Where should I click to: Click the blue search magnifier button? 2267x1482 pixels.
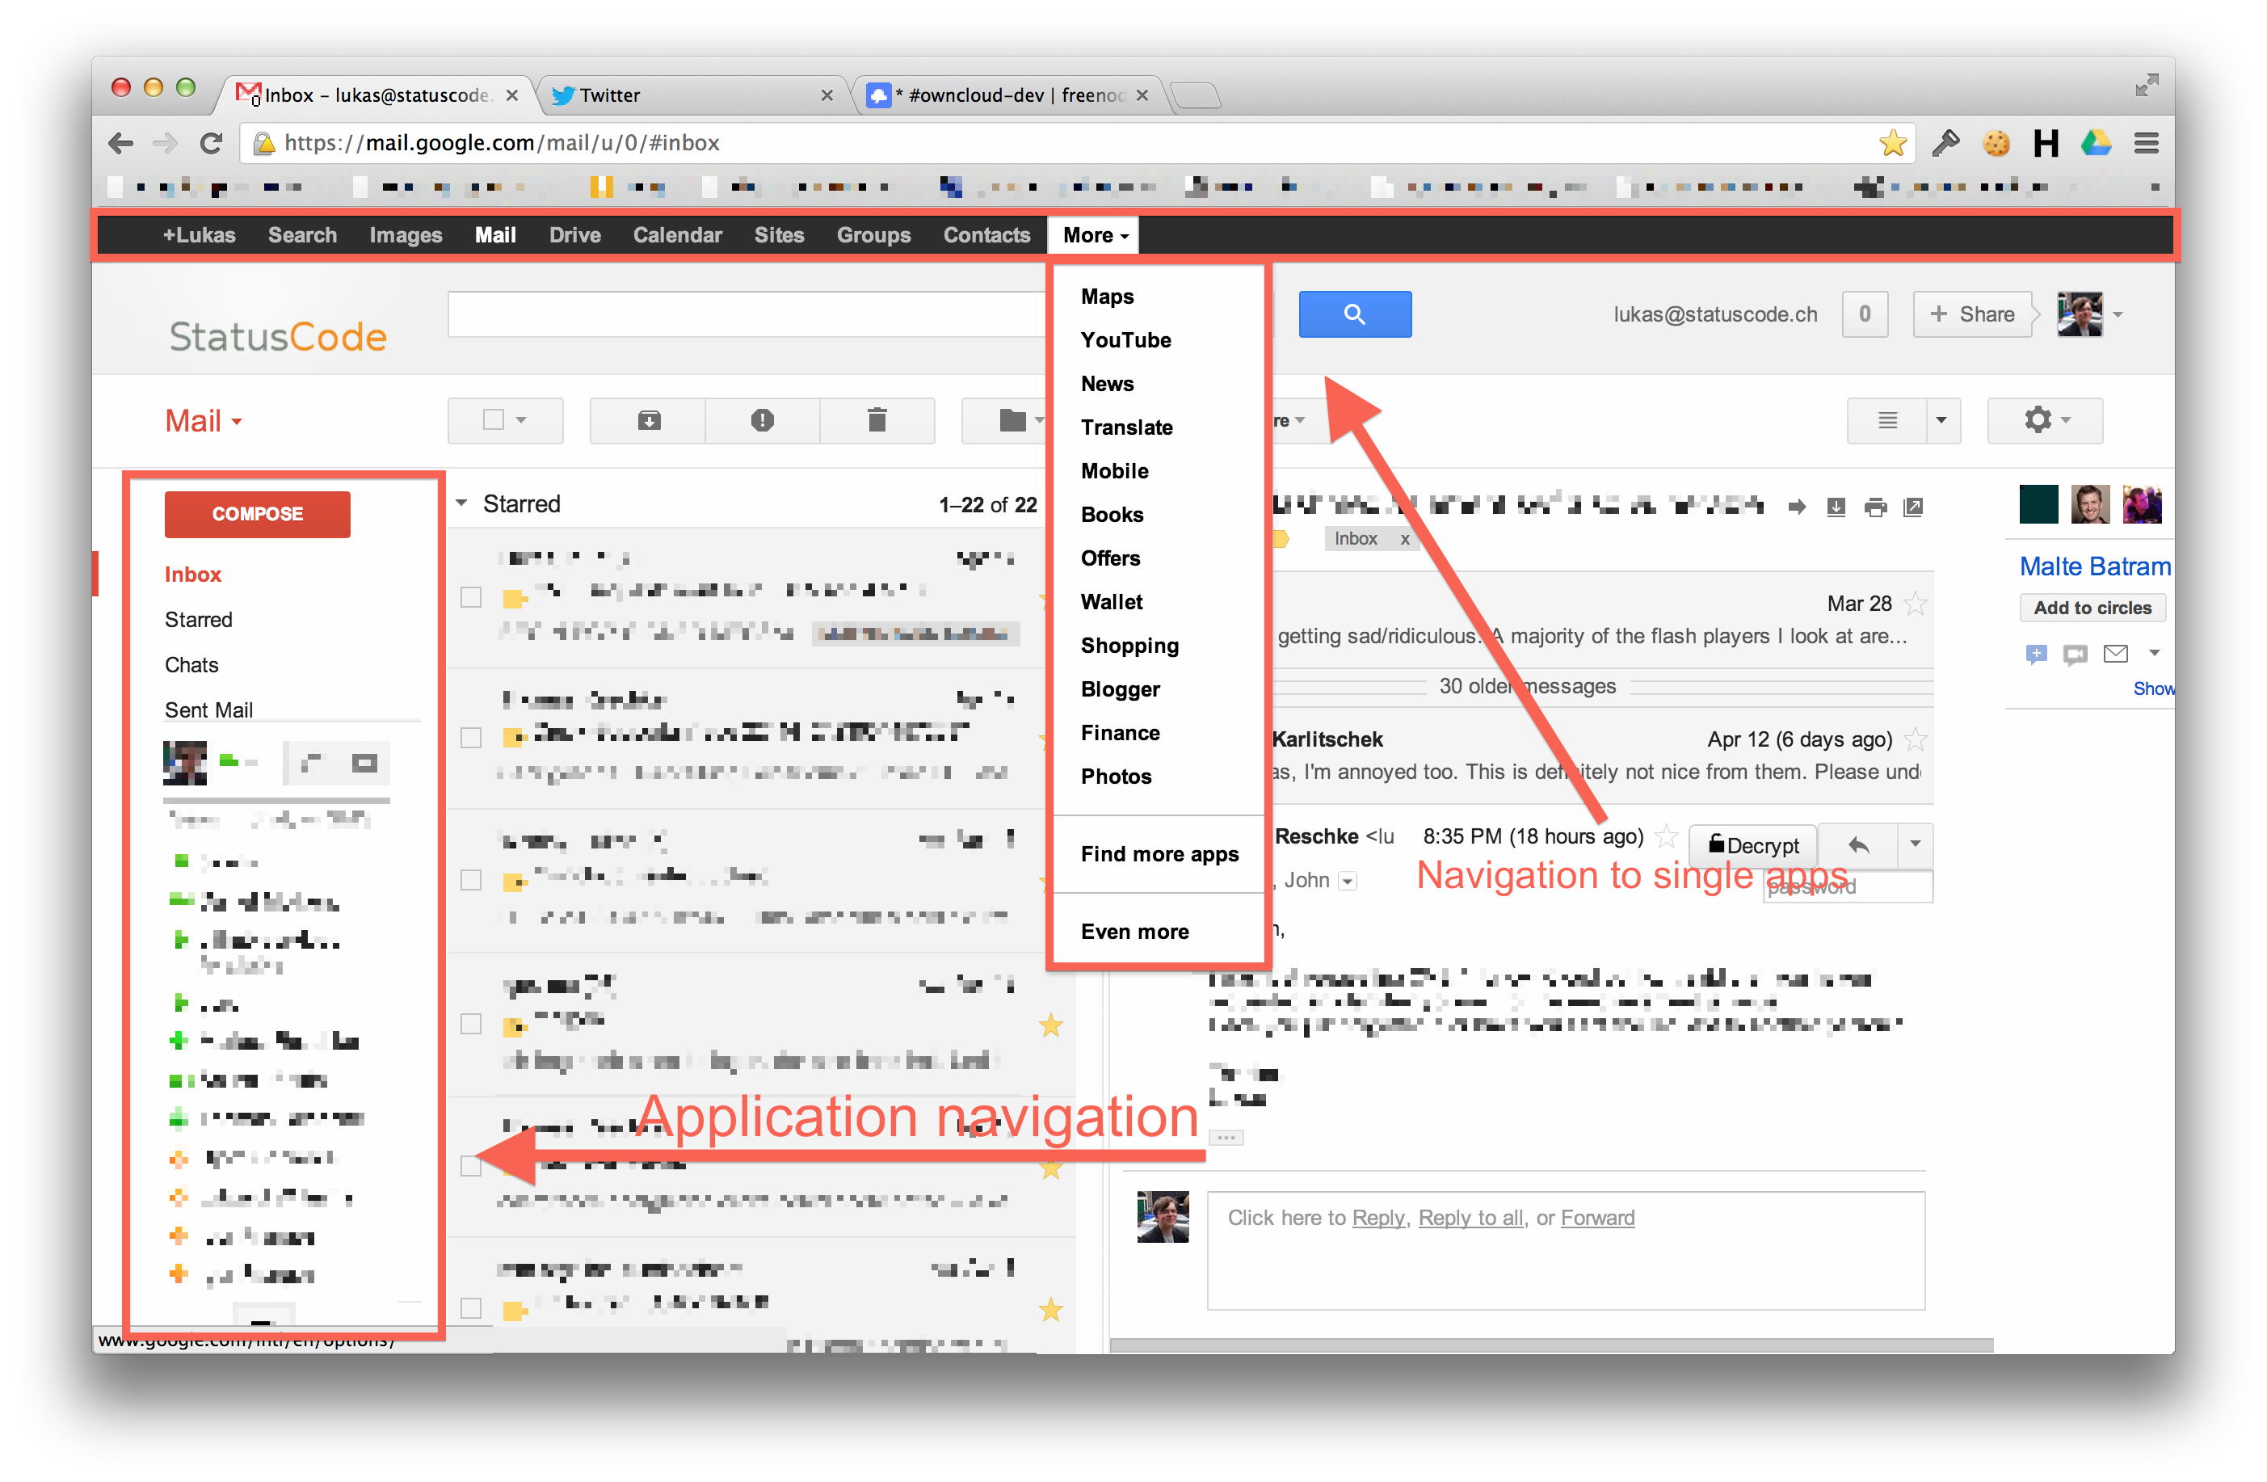tap(1355, 314)
